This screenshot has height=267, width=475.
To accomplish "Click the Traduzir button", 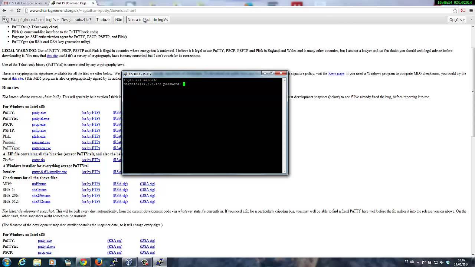I will tap(103, 20).
